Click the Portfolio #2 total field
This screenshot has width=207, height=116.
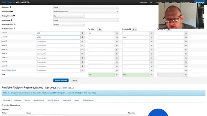pos(136,75)
